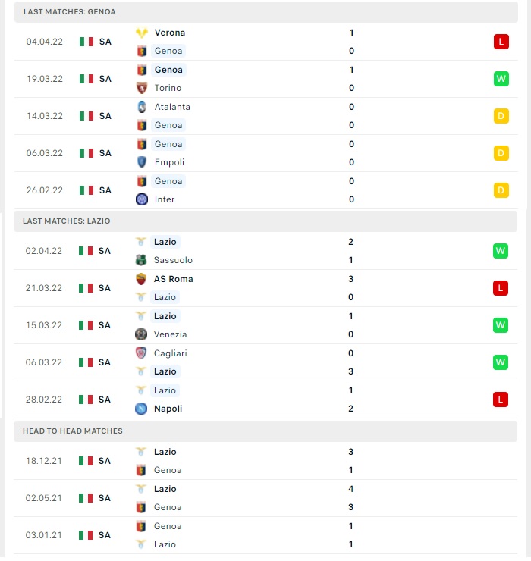Screen dimensions: 531x561
Task: Click the Empoli club crest icon
Action: [142, 162]
